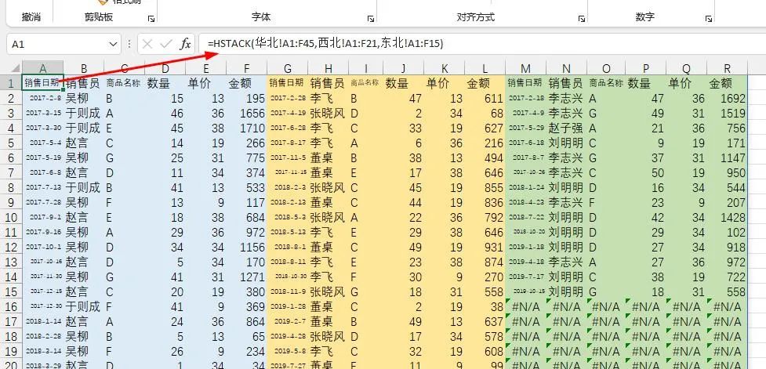Select cell G2 with date 2017-2-28

click(x=288, y=98)
